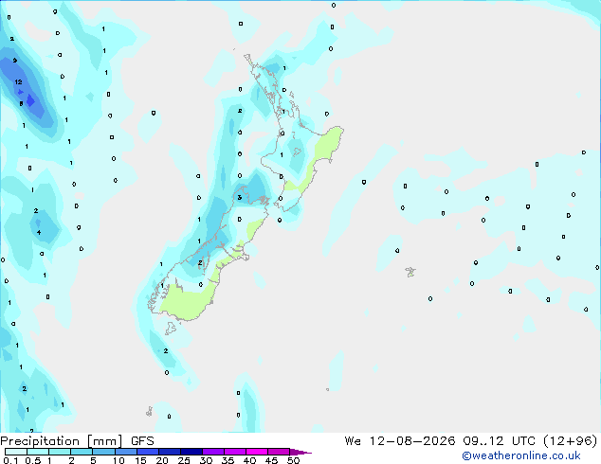Image resolution: width=601 pixels, height=464 pixels.
Task: Click the '09..12 UTC' time label
Action: tap(499, 440)
